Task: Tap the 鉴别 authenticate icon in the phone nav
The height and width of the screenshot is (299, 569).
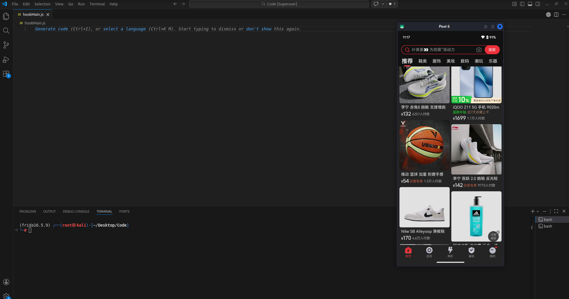Action: click(471, 252)
